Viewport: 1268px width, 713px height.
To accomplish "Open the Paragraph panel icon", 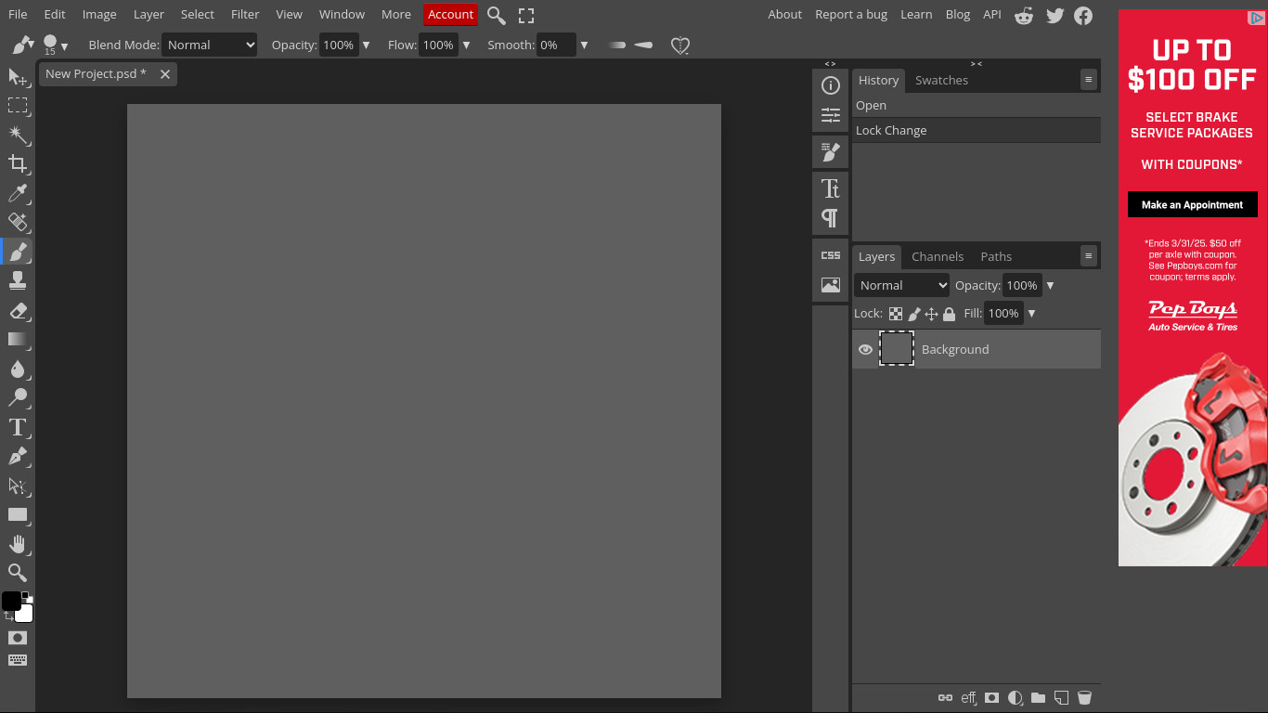I will click(831, 218).
